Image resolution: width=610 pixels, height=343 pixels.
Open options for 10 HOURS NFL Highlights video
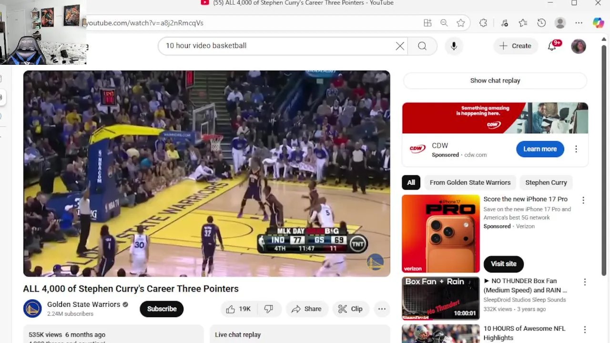pos(585,330)
